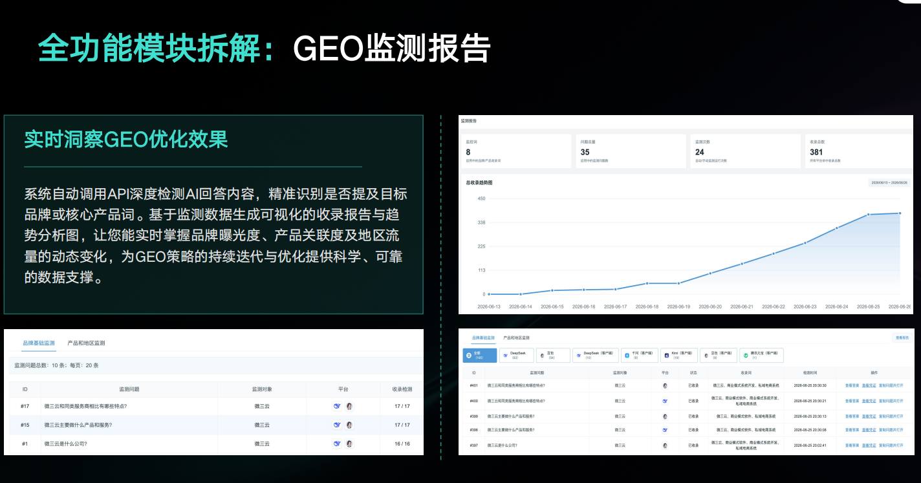
Task: Switch to 产品和地区监测 tab in right panel
Action: coord(516,338)
